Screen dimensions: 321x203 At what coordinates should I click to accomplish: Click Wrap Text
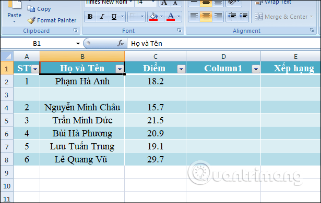point(273,3)
